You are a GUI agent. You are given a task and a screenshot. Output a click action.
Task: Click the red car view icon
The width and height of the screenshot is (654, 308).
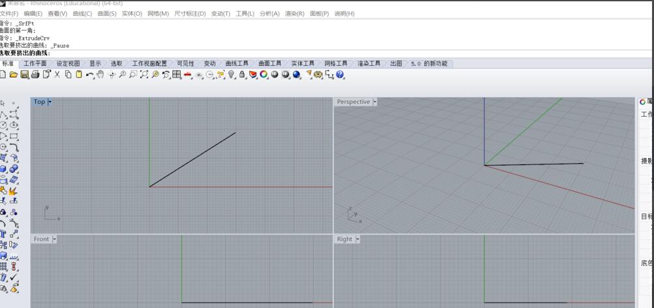coord(188,74)
